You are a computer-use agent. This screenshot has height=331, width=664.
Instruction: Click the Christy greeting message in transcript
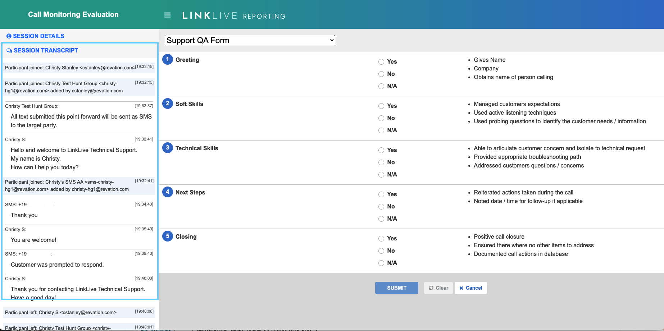tap(74, 158)
